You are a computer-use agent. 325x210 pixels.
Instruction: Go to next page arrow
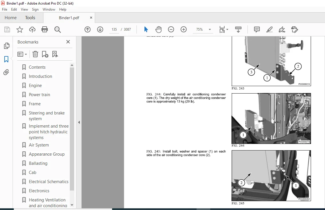coord(100,29)
